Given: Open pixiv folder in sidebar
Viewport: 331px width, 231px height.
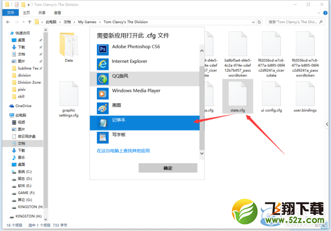Looking at the screenshot, I should click(19, 90).
